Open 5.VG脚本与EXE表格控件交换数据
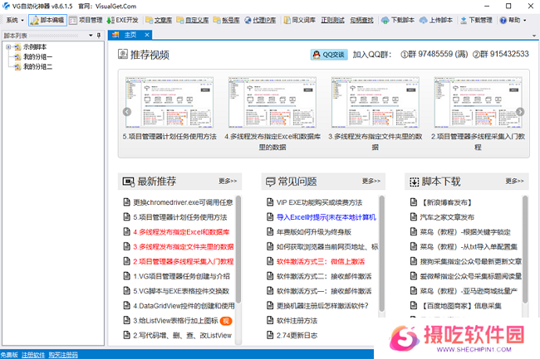 181,291
